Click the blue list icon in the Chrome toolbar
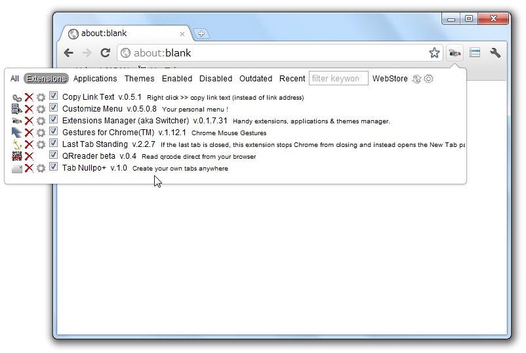Viewport: 526px width, 353px height. point(475,52)
